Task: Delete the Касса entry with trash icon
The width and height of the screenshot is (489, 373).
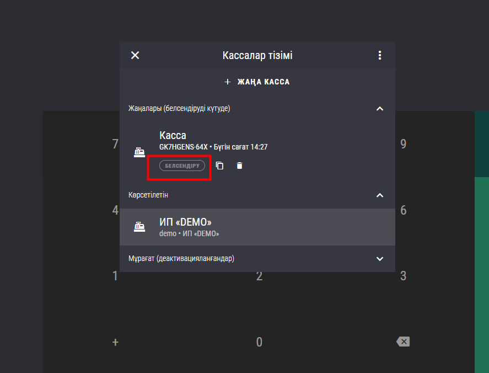Action: (239, 166)
